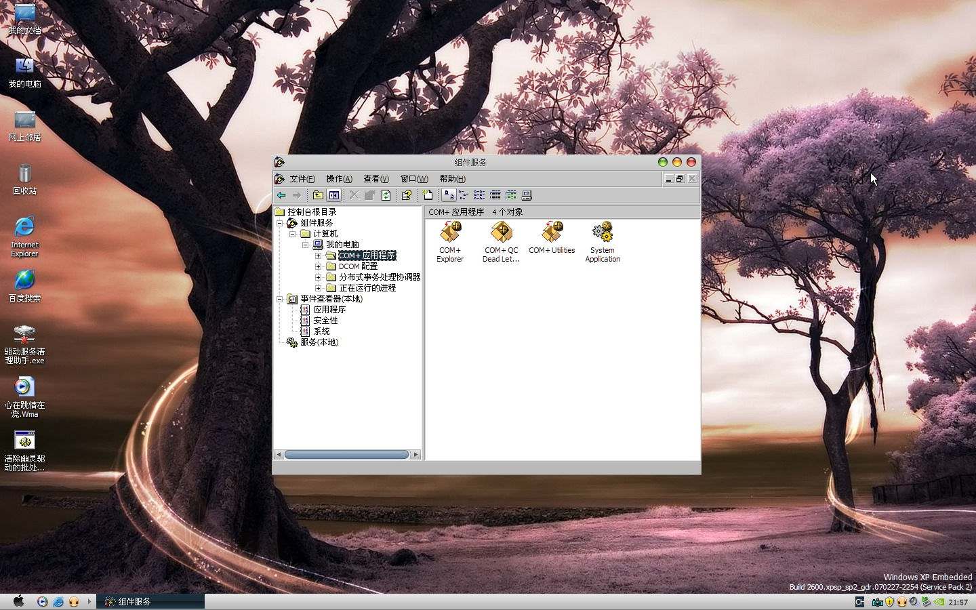Select the 组件服务 tree item

pyautogui.click(x=317, y=223)
